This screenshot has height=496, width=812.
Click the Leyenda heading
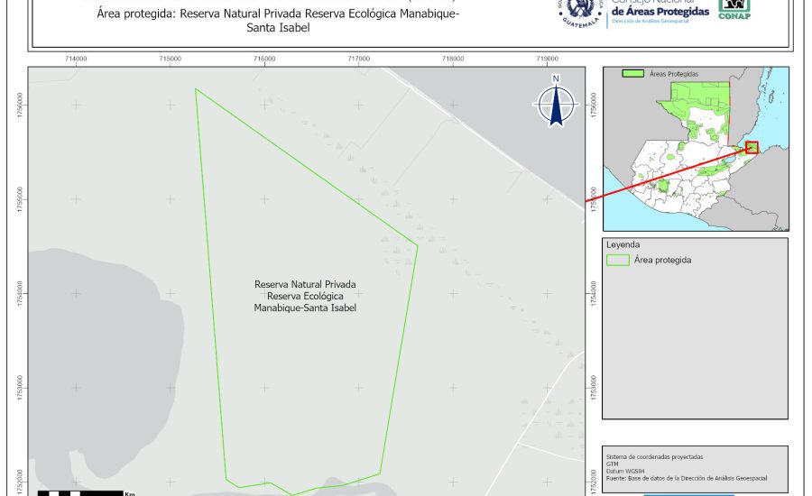click(x=623, y=244)
